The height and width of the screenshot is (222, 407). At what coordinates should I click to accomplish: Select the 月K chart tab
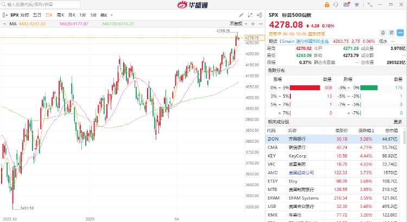click(x=72, y=15)
